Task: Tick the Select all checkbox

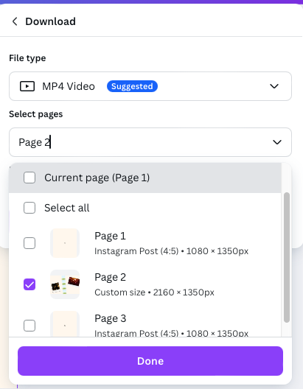Action: pyautogui.click(x=29, y=208)
